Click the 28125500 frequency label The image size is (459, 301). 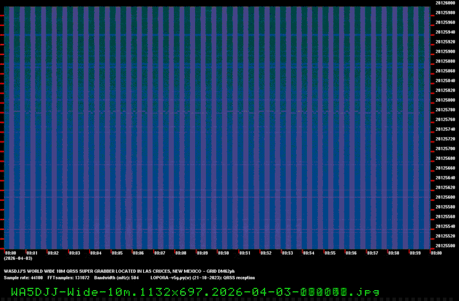click(445, 246)
